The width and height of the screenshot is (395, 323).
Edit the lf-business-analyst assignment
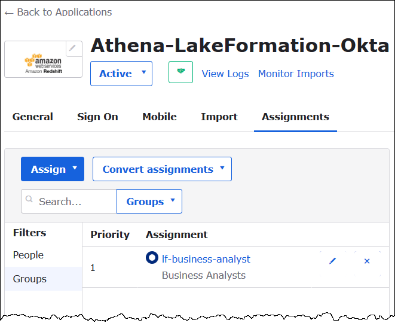tap(333, 261)
